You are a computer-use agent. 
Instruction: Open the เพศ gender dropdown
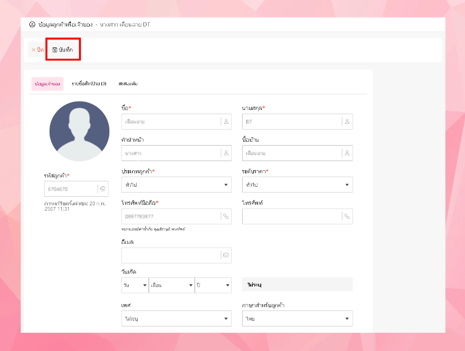tap(177, 318)
